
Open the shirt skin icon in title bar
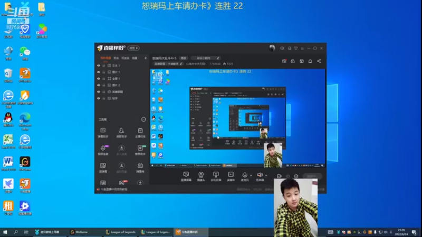pos(296,48)
